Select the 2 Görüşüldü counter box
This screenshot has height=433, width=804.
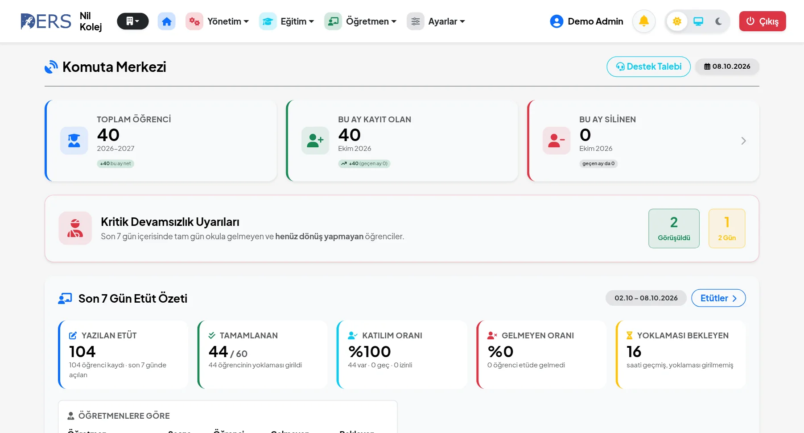[674, 229]
